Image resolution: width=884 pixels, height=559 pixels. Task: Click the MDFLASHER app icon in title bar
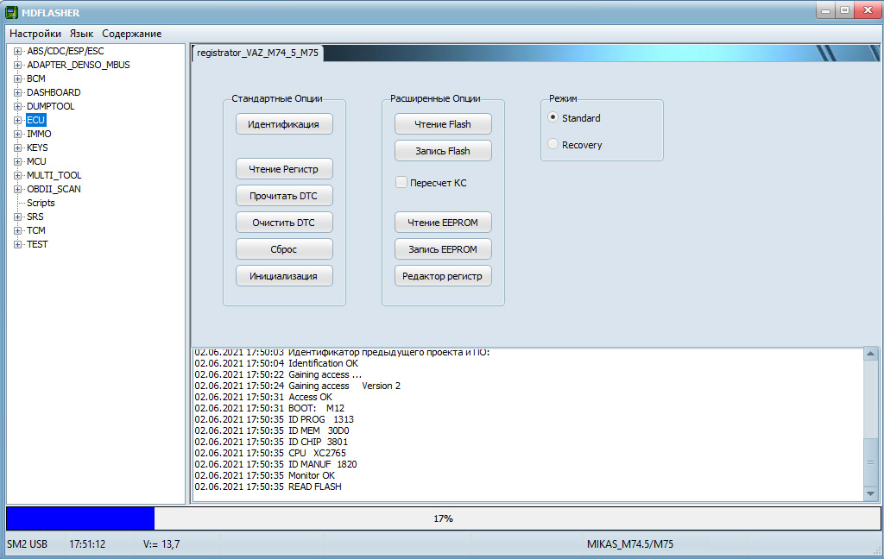tap(11, 12)
